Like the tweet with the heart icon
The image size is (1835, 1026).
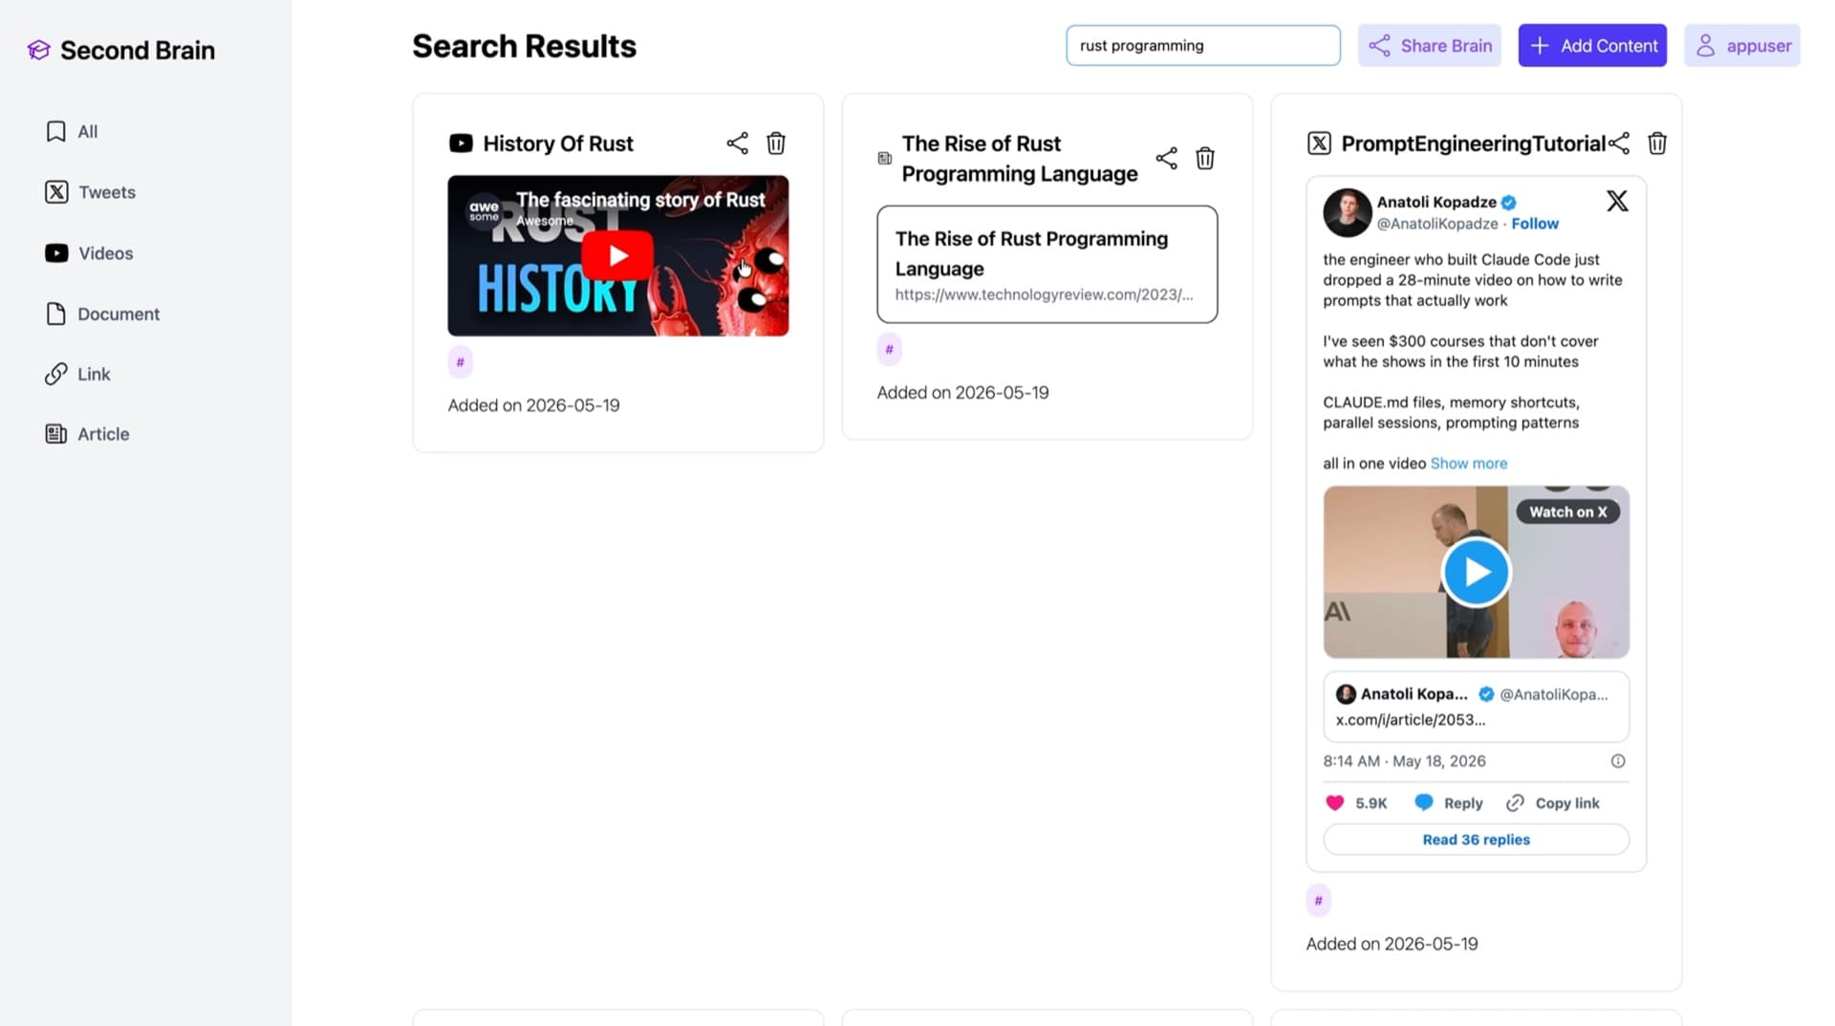[1335, 803]
